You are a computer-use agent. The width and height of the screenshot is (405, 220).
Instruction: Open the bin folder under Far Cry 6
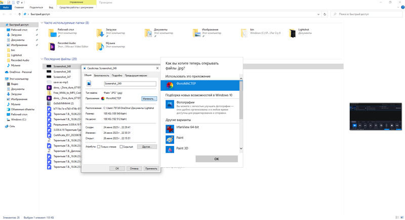point(261,32)
